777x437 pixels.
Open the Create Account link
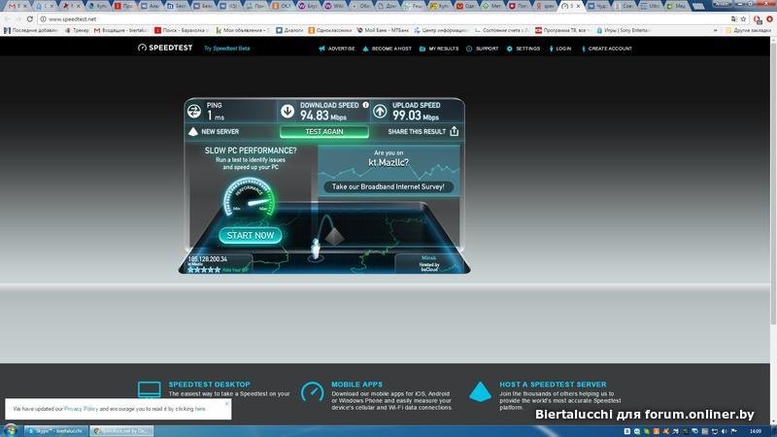point(606,49)
